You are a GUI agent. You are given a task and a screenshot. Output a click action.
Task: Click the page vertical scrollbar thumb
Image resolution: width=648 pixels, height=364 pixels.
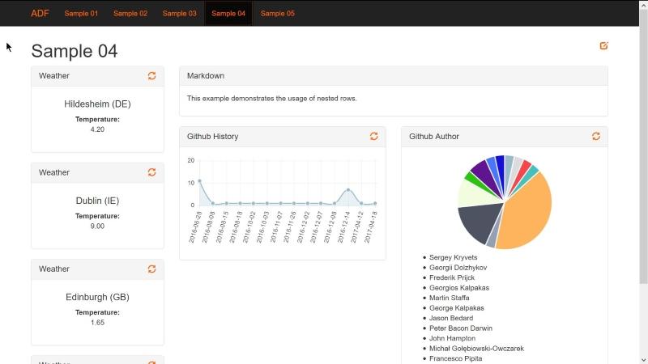coord(643,146)
